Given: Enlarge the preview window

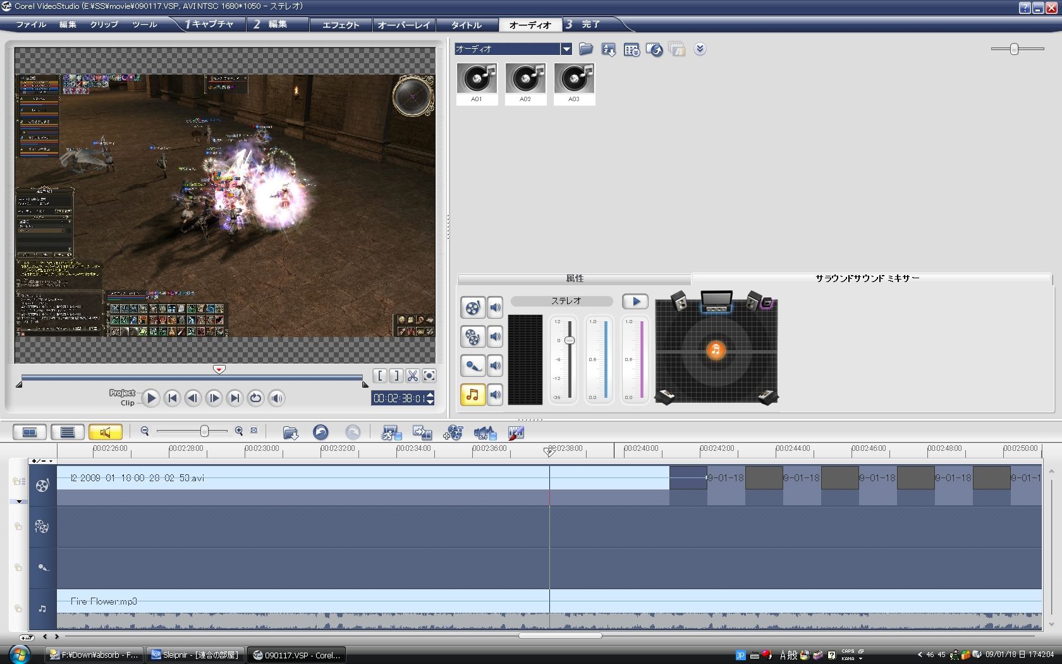Looking at the screenshot, I should click(x=429, y=376).
